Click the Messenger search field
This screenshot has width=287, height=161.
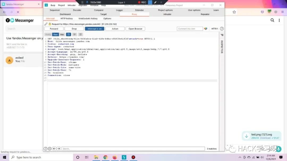24,29
